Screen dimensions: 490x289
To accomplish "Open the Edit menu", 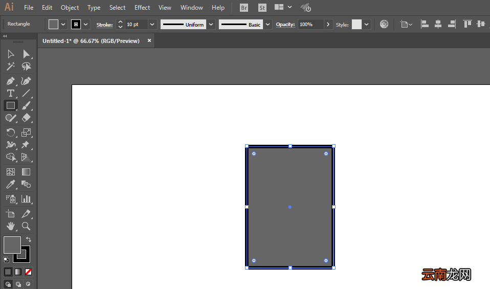I will pyautogui.click(x=47, y=8).
